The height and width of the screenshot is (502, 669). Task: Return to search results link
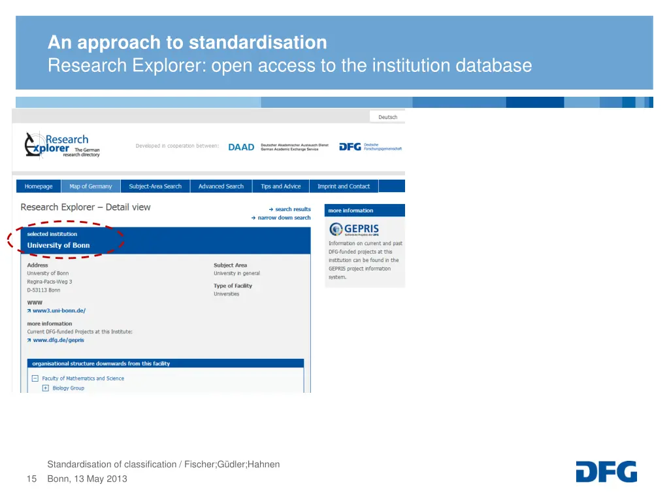[x=289, y=209]
